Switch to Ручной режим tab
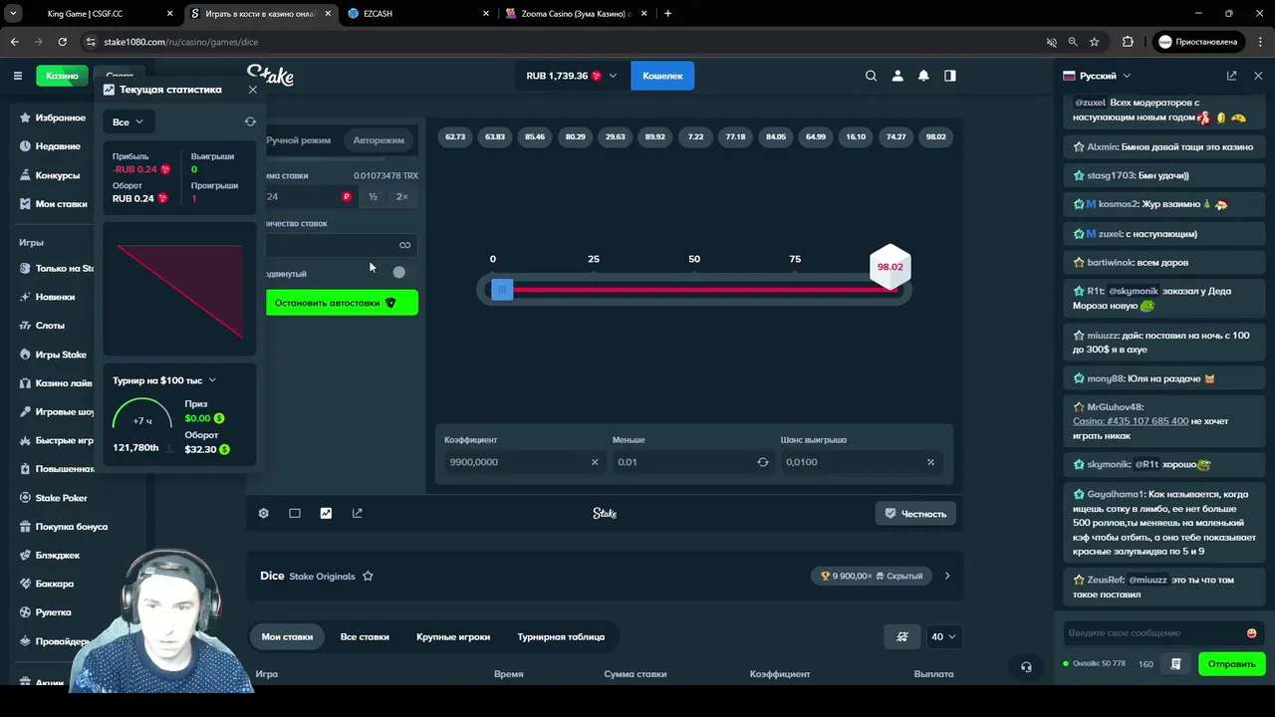Screen dimensions: 1275x717 click(298, 140)
